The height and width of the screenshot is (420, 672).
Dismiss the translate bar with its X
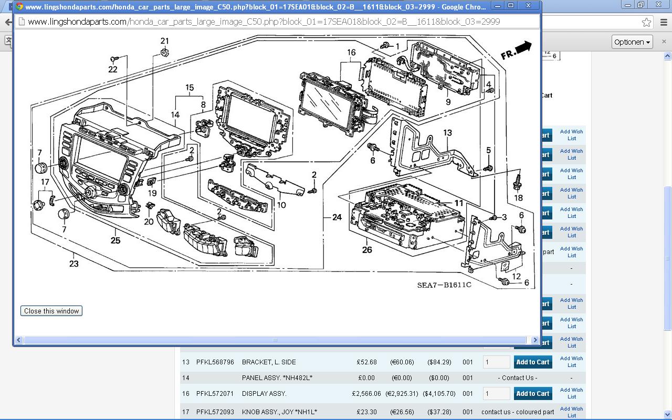coord(664,41)
